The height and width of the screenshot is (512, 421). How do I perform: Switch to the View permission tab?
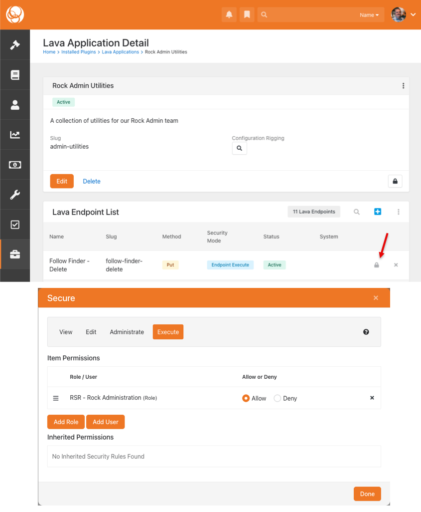click(66, 332)
